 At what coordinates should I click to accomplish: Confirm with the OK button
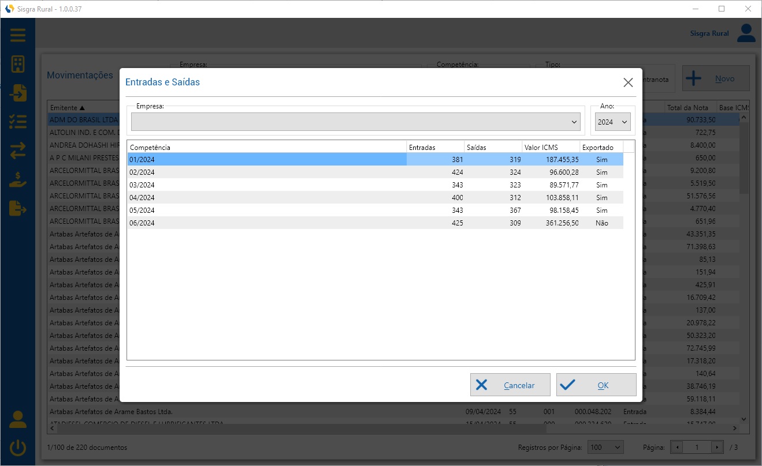(596, 385)
